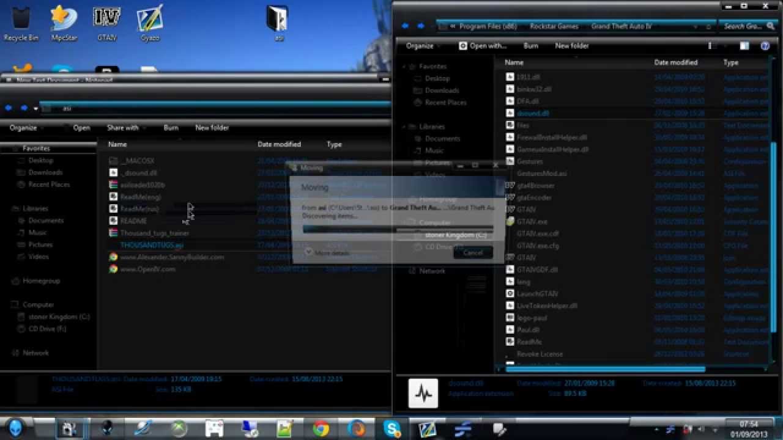Select the www.OpenIV.com Chrome shortcut icon
The height and width of the screenshot is (440, 783).
pyautogui.click(x=113, y=269)
